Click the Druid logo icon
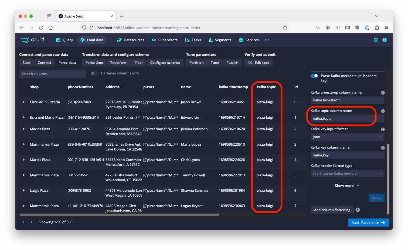408x250 pixels. [26, 40]
